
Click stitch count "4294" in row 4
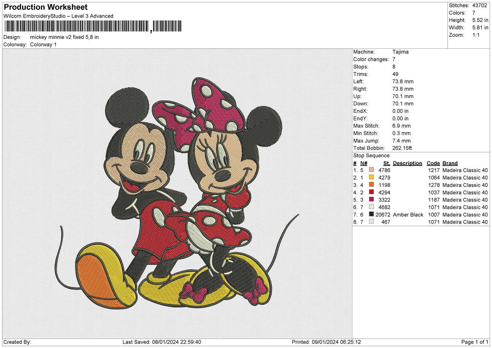(x=384, y=192)
